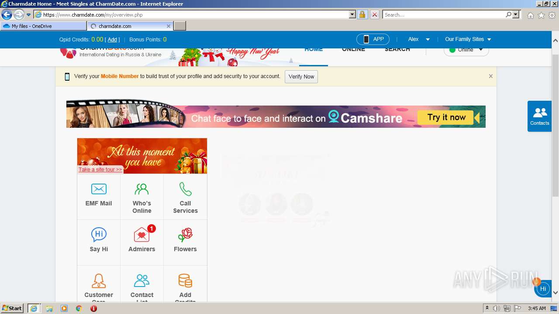Select the charmdate.com browser tab

[130, 26]
